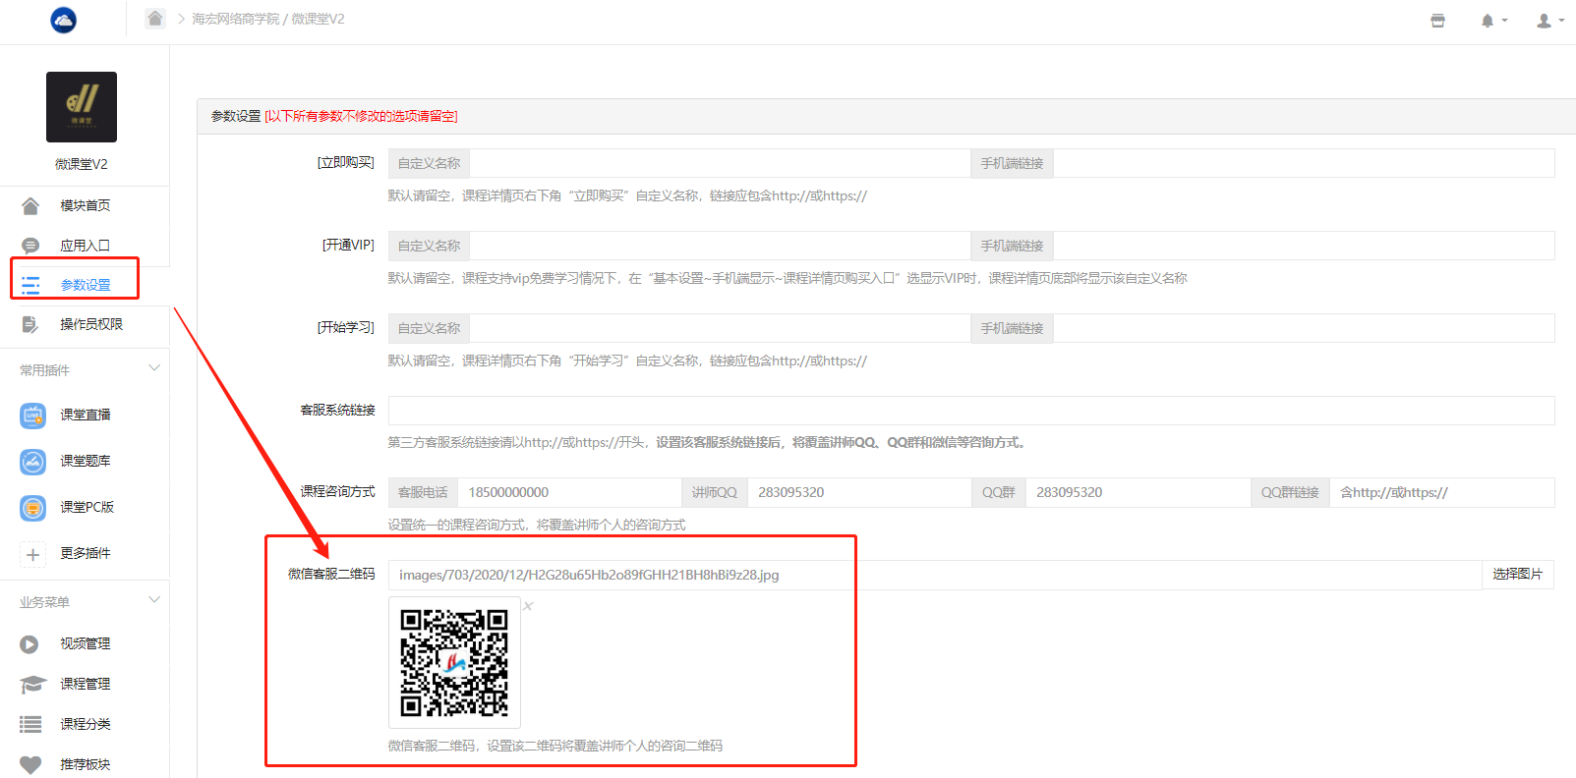Focus 立即购买 custom name field
The image size is (1576, 778).
click(x=720, y=163)
